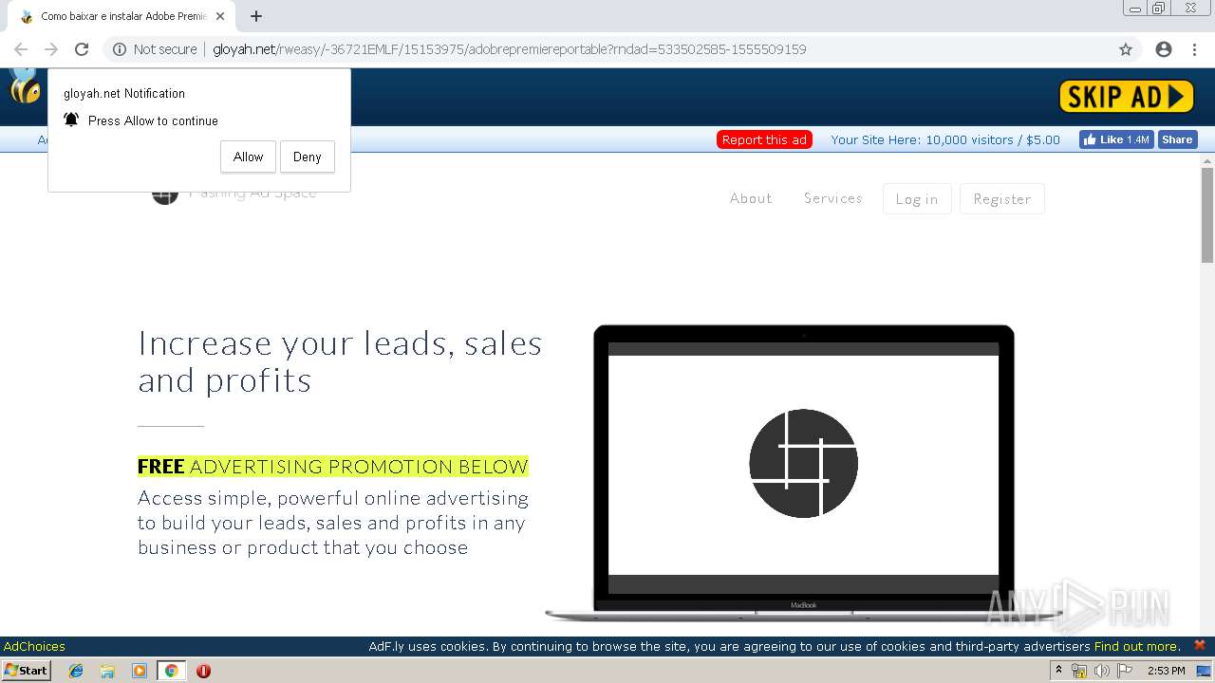Open a new tab with plus button
Viewport: 1215px width, 683px height.
[256, 16]
